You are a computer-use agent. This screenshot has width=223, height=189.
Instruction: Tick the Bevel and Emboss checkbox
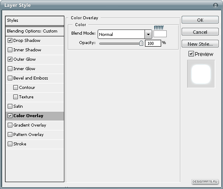tap(10, 78)
